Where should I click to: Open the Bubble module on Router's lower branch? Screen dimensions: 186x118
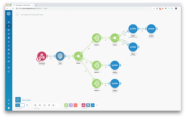[x=133, y=47]
